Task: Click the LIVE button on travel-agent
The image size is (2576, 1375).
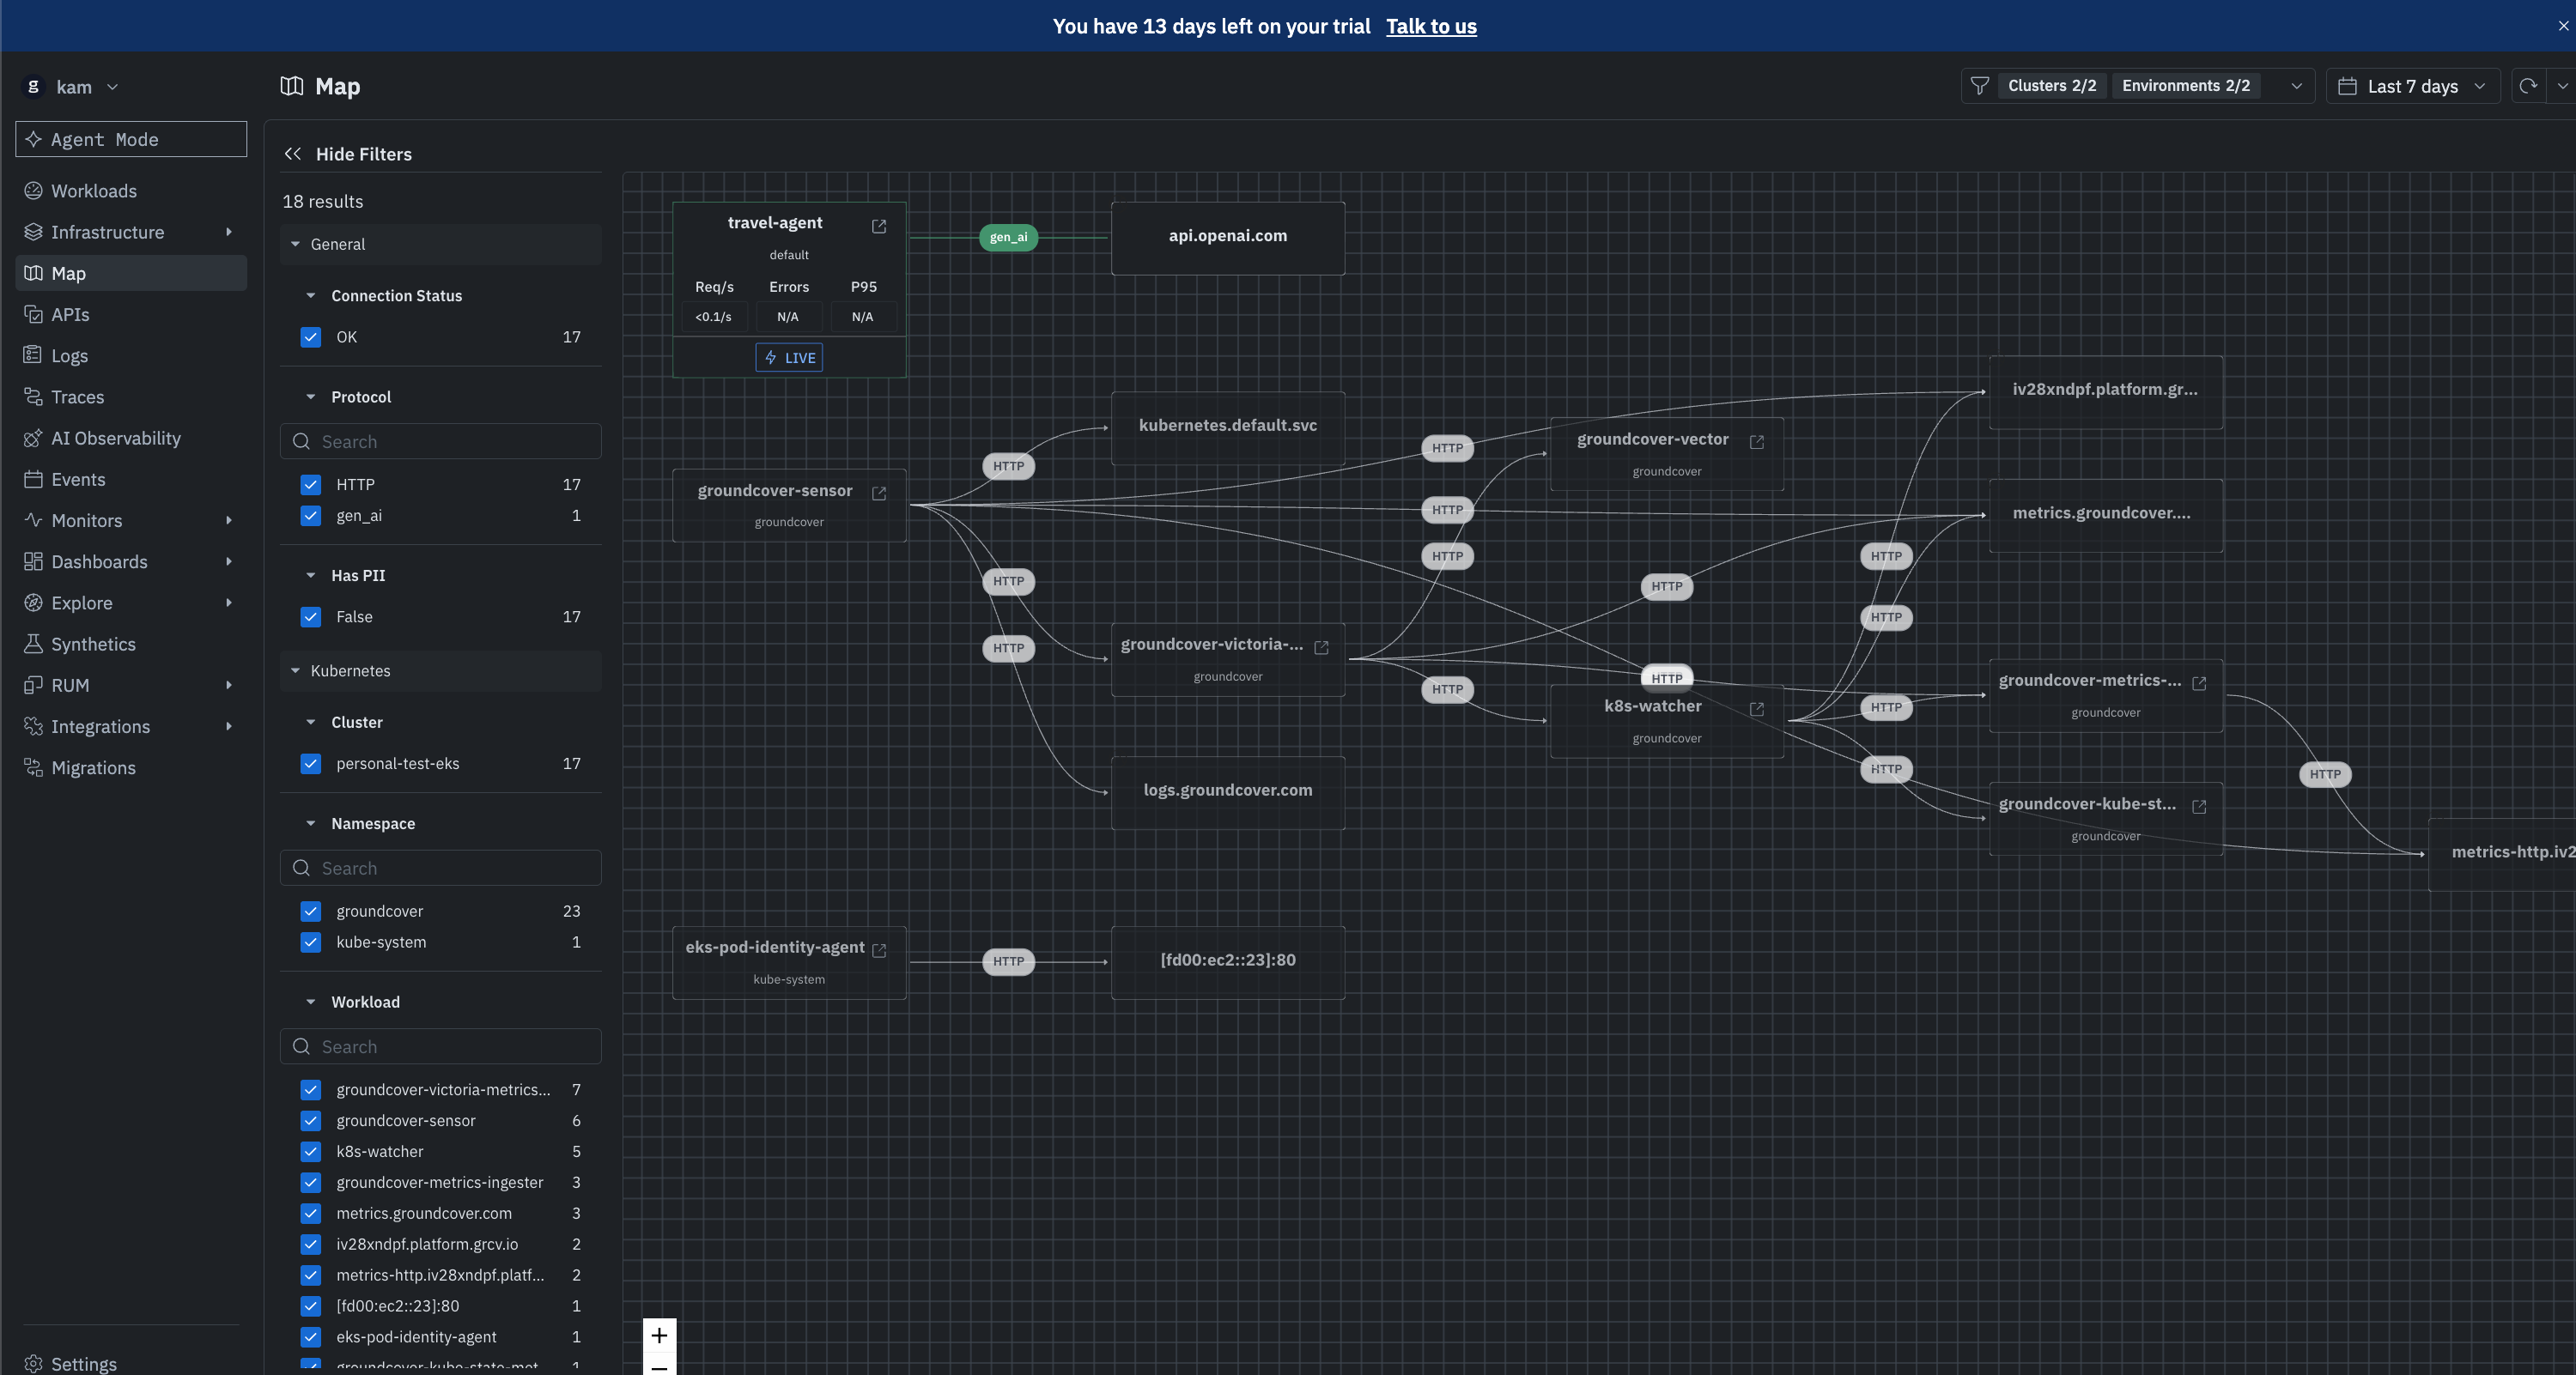Action: click(x=789, y=358)
